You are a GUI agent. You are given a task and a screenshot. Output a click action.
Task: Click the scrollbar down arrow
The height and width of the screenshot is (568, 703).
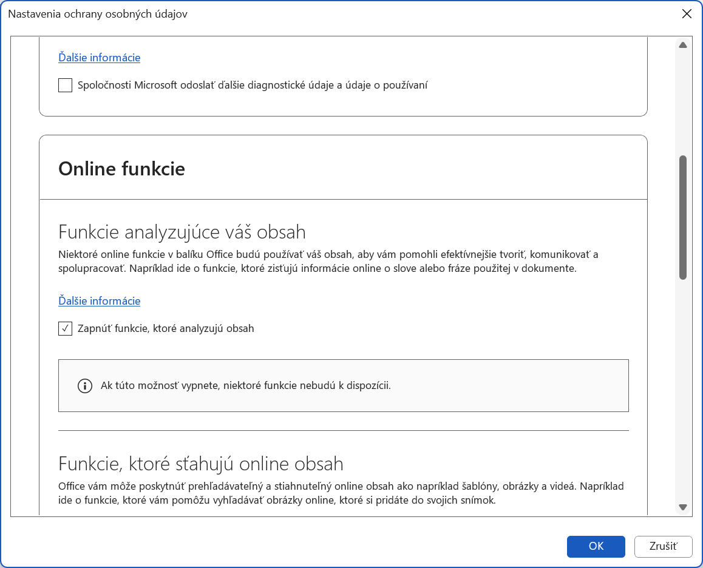pyautogui.click(x=682, y=507)
